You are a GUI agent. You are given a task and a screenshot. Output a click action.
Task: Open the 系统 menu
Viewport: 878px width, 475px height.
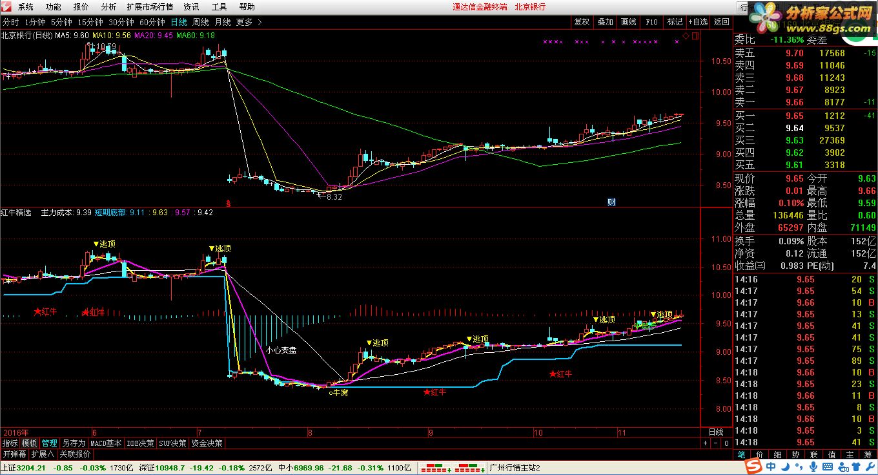pyautogui.click(x=26, y=6)
